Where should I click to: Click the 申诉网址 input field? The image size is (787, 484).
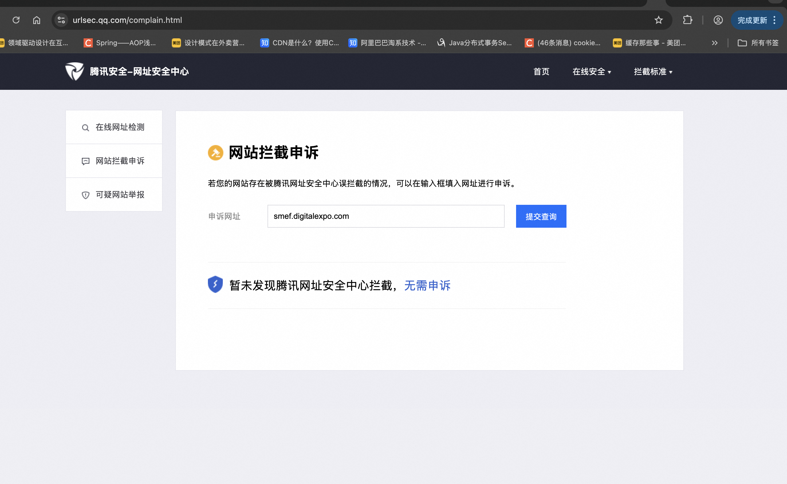click(385, 216)
